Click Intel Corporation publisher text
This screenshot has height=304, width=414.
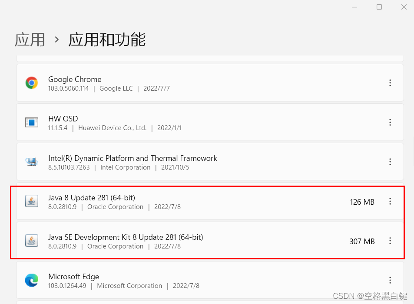126,167
